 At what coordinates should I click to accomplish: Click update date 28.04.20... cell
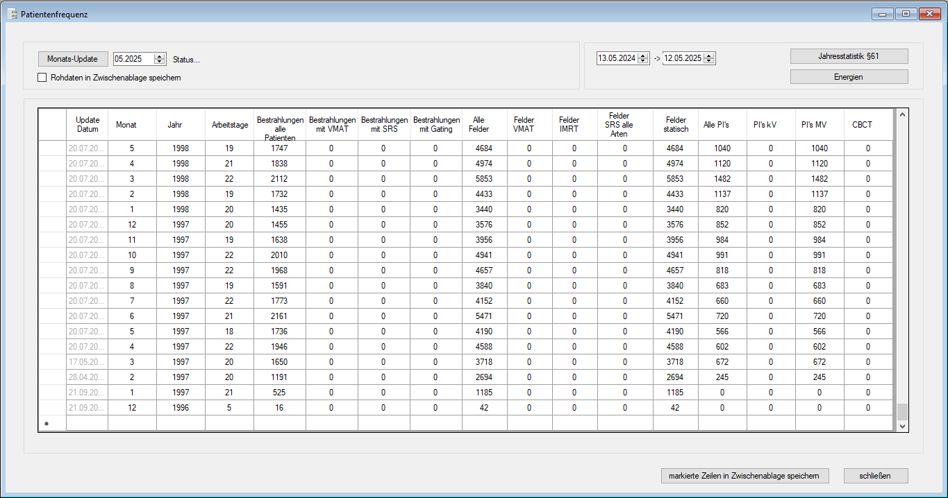(88, 377)
